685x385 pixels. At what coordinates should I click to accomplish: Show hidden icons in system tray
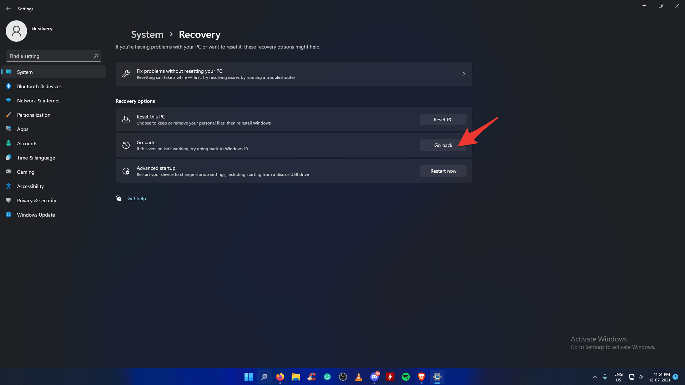point(595,377)
